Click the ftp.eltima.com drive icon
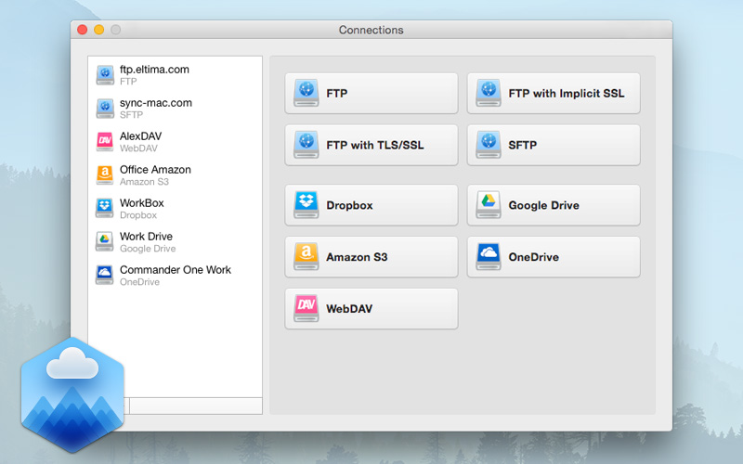Screen dimensions: 743x464 (105, 75)
